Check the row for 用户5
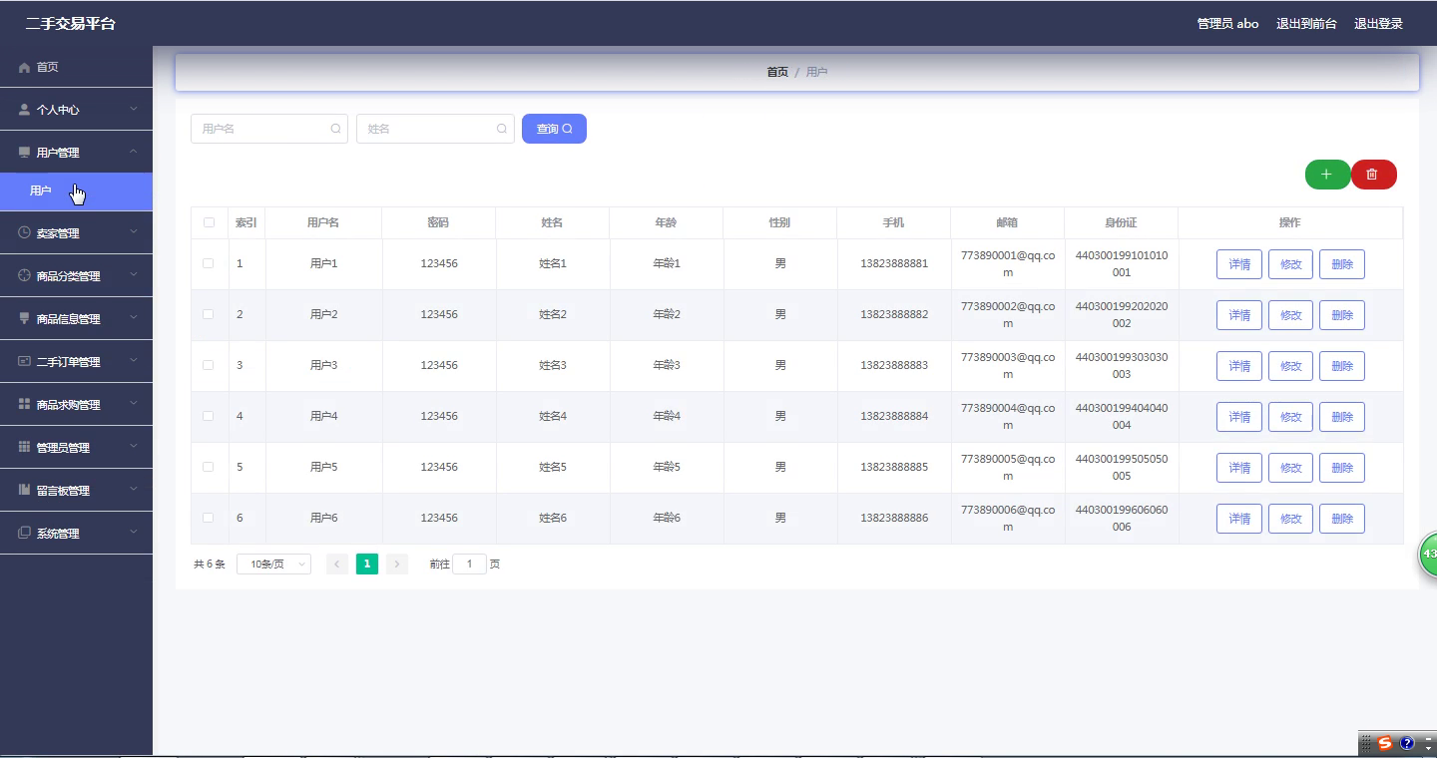The height and width of the screenshot is (758, 1437). [x=209, y=467]
